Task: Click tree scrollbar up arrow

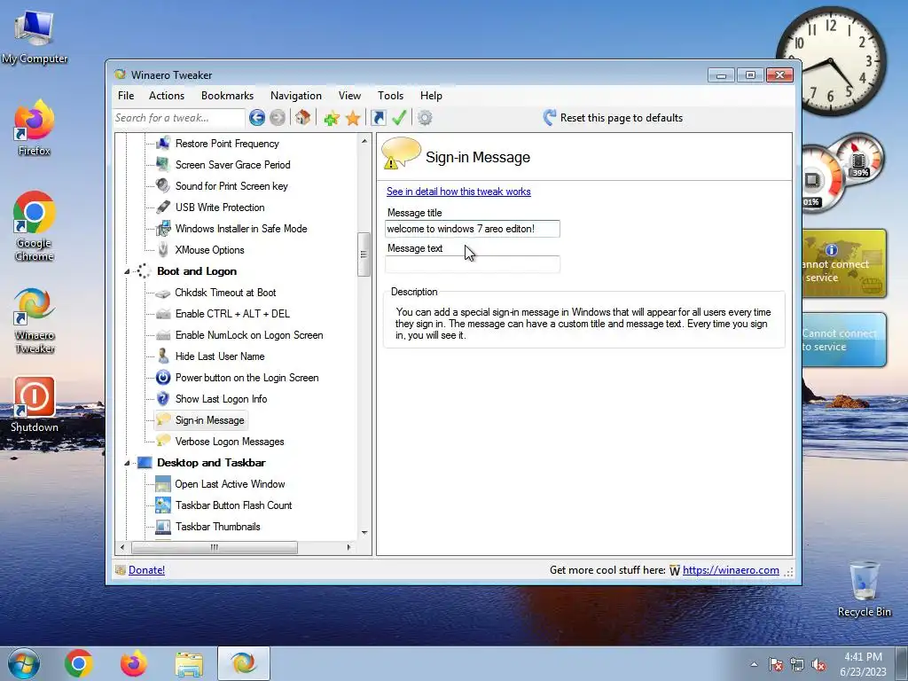Action: point(364,141)
